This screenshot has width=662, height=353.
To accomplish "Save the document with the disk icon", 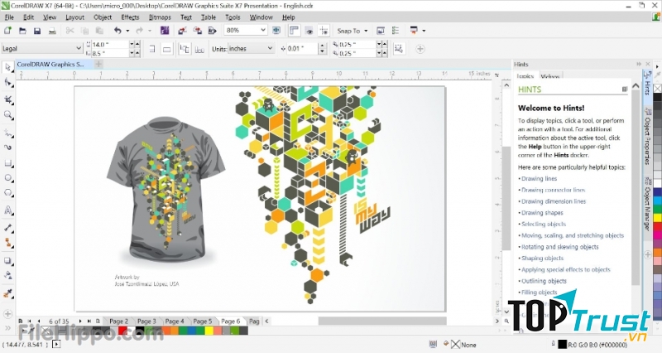I will pyautogui.click(x=37, y=31).
